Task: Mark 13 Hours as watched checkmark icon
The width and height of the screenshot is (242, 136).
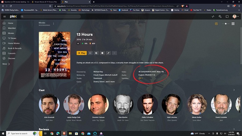Action: tap(102, 53)
